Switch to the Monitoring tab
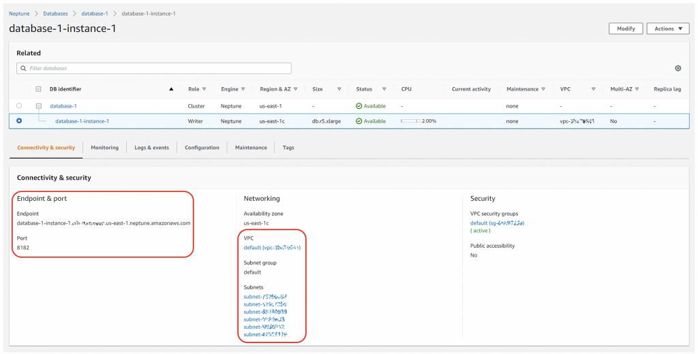 click(104, 147)
